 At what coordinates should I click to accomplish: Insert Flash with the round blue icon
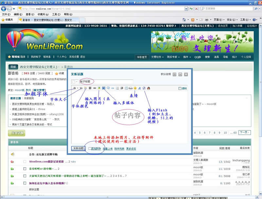[x=144, y=88]
